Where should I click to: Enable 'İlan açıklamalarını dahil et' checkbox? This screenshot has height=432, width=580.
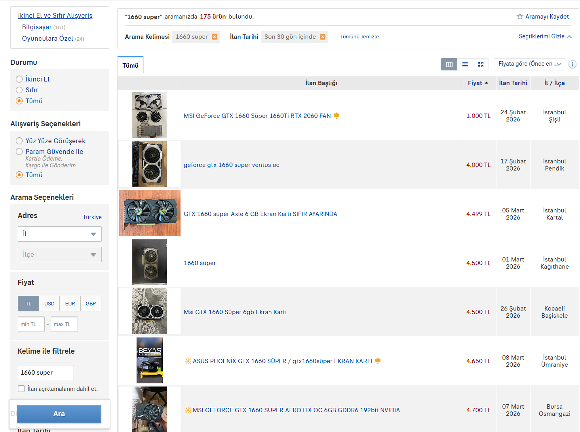click(21, 389)
